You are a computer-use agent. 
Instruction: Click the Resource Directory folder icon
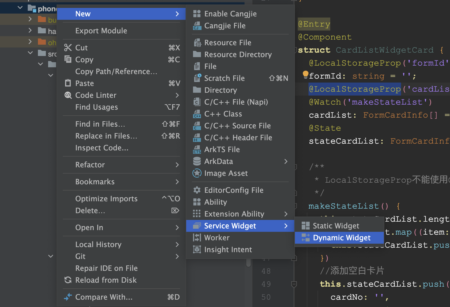tap(197, 54)
